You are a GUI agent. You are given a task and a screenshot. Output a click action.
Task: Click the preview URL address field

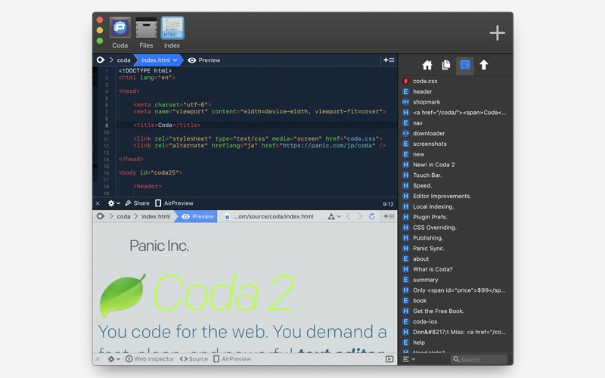point(272,216)
